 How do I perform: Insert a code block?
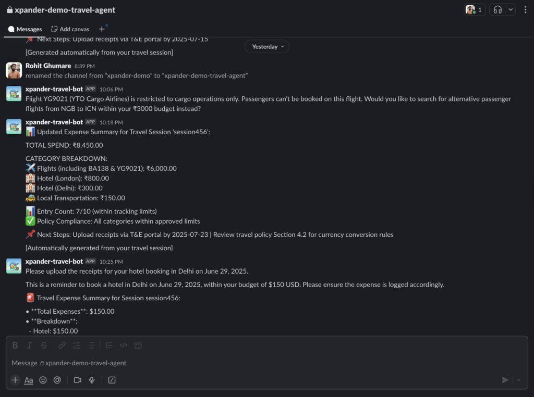coord(138,345)
